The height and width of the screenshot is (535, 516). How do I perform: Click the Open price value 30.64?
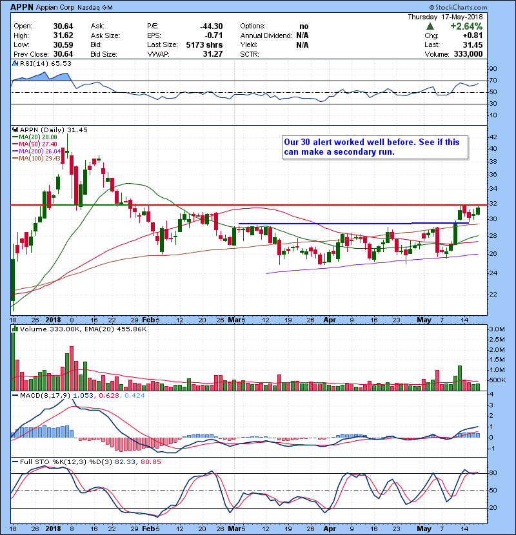[x=63, y=26]
